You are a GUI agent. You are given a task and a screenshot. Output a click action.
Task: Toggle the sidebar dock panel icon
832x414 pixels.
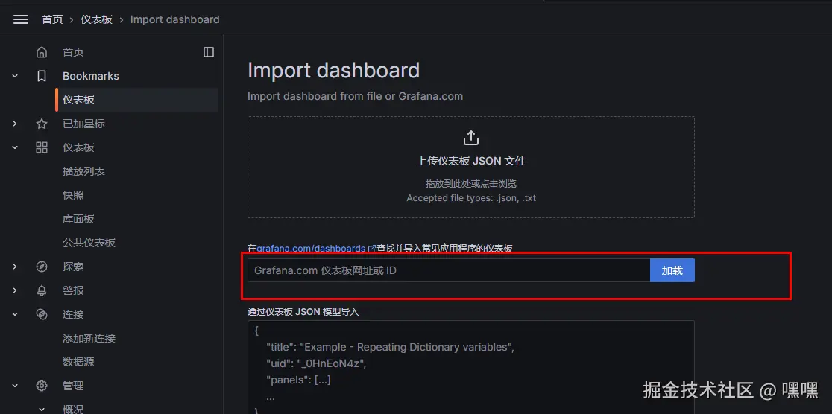click(x=209, y=52)
